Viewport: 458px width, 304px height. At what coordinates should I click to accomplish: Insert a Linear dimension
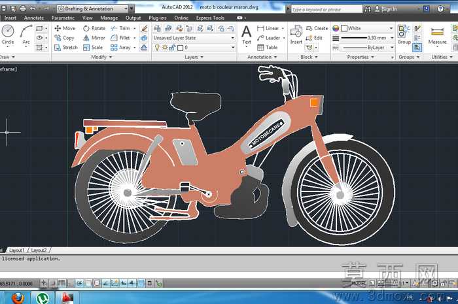pyautogui.click(x=268, y=28)
